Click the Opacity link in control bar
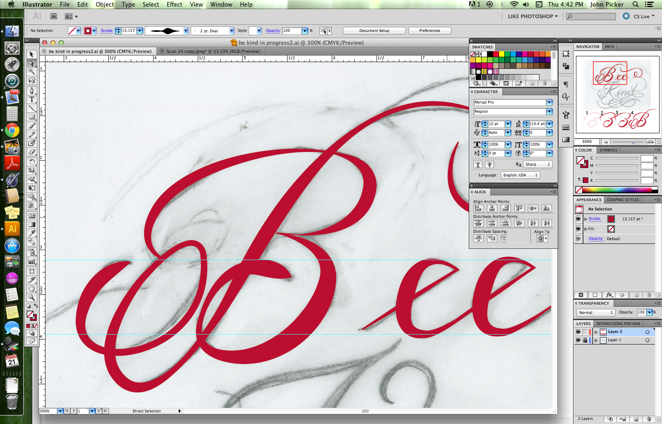 (x=273, y=31)
